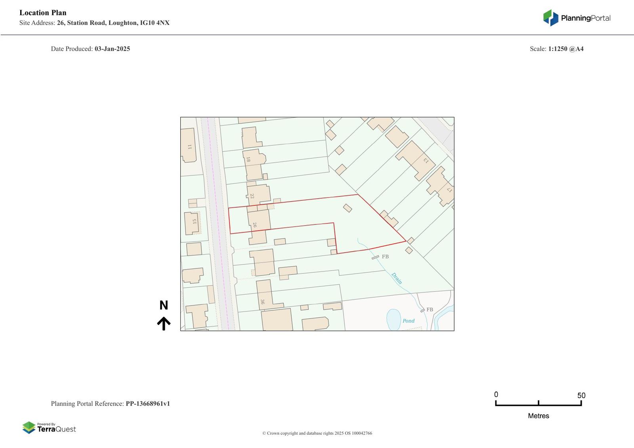Click the 50 metres scale bar
Screen dimensions: 634x448
[538, 403]
